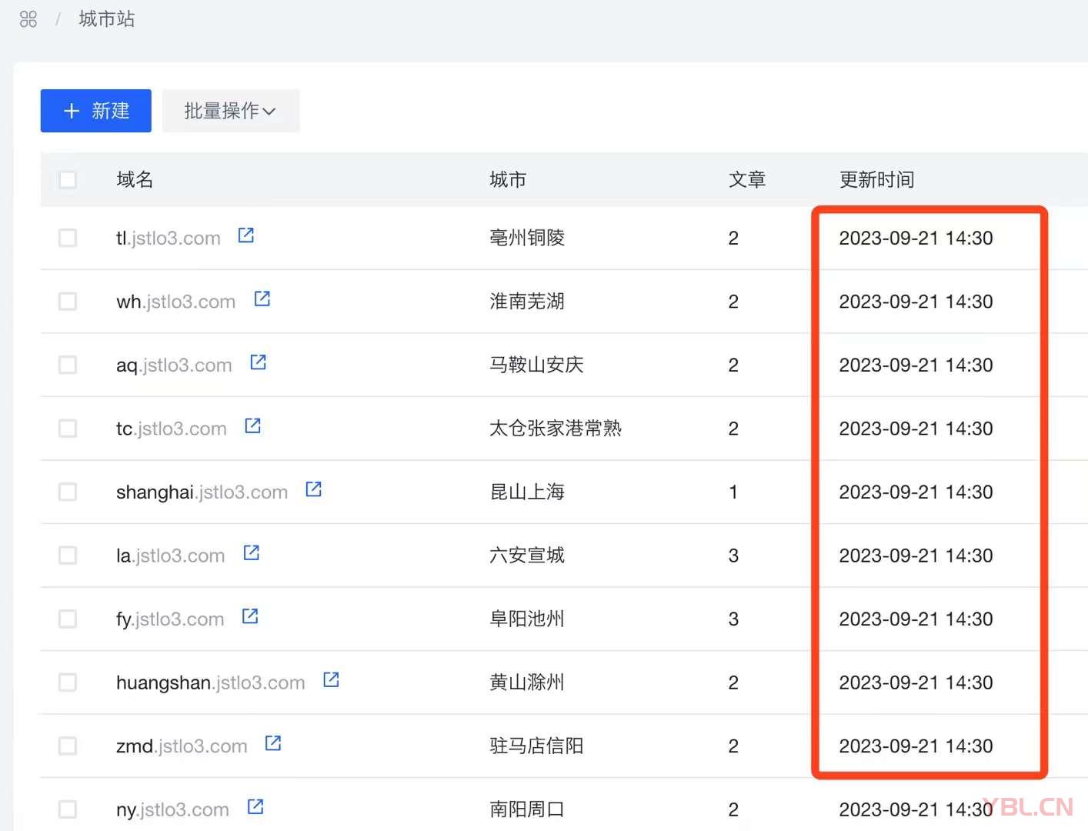The image size is (1088, 831).
Task: Click external link icon beside ny.jstlo3.com
Action: click(x=255, y=807)
